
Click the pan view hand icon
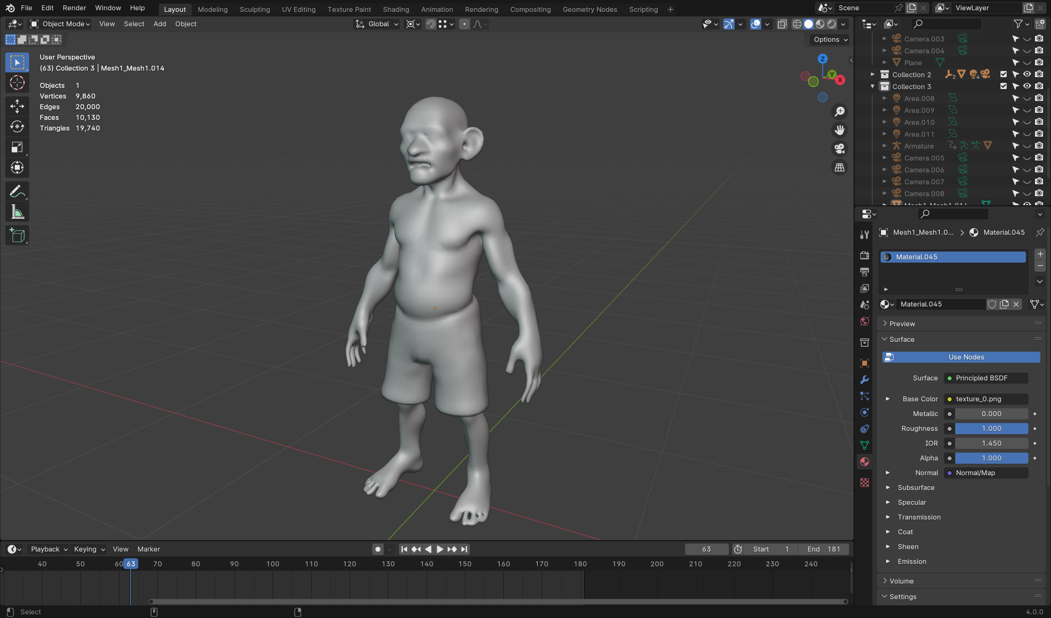pyautogui.click(x=840, y=130)
